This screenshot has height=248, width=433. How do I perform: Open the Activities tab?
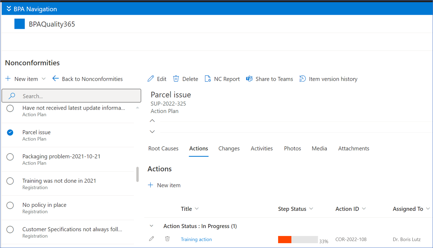(x=262, y=148)
